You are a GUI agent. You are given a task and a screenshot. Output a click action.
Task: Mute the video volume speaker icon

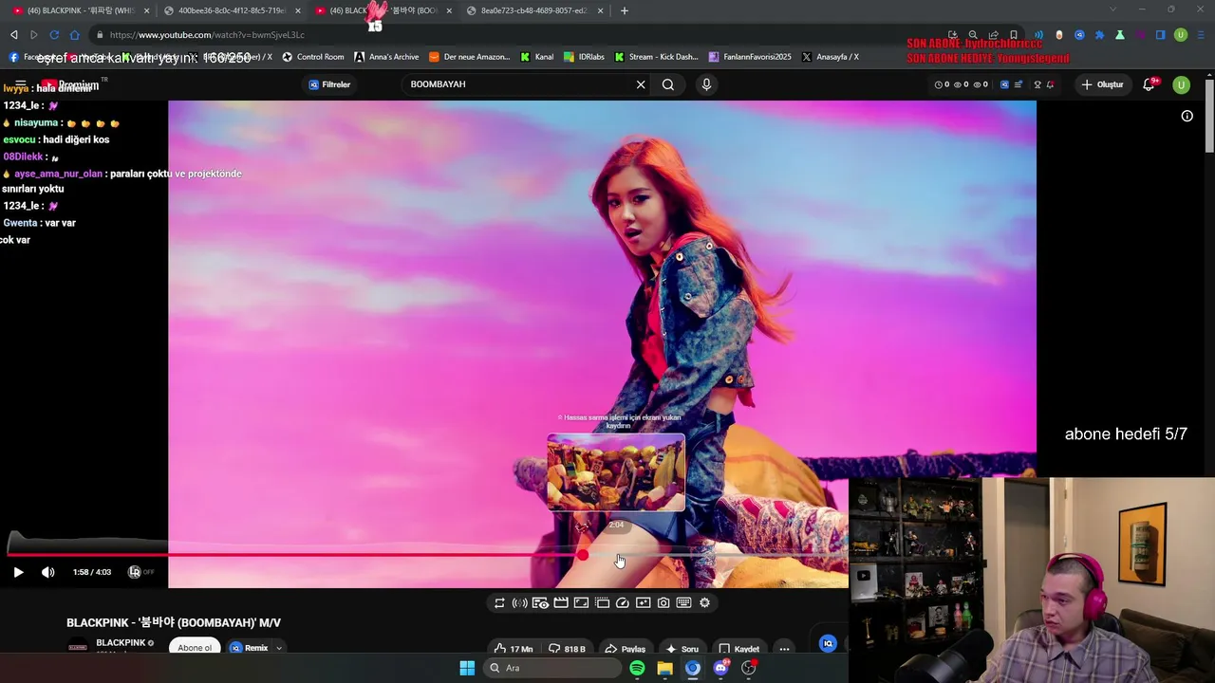click(47, 572)
